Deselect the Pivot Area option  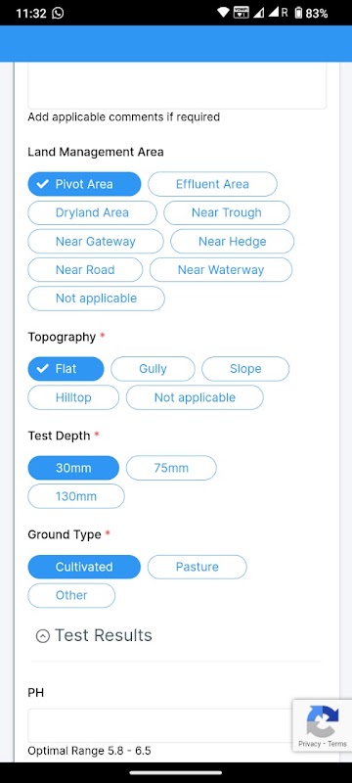pyautogui.click(x=84, y=184)
